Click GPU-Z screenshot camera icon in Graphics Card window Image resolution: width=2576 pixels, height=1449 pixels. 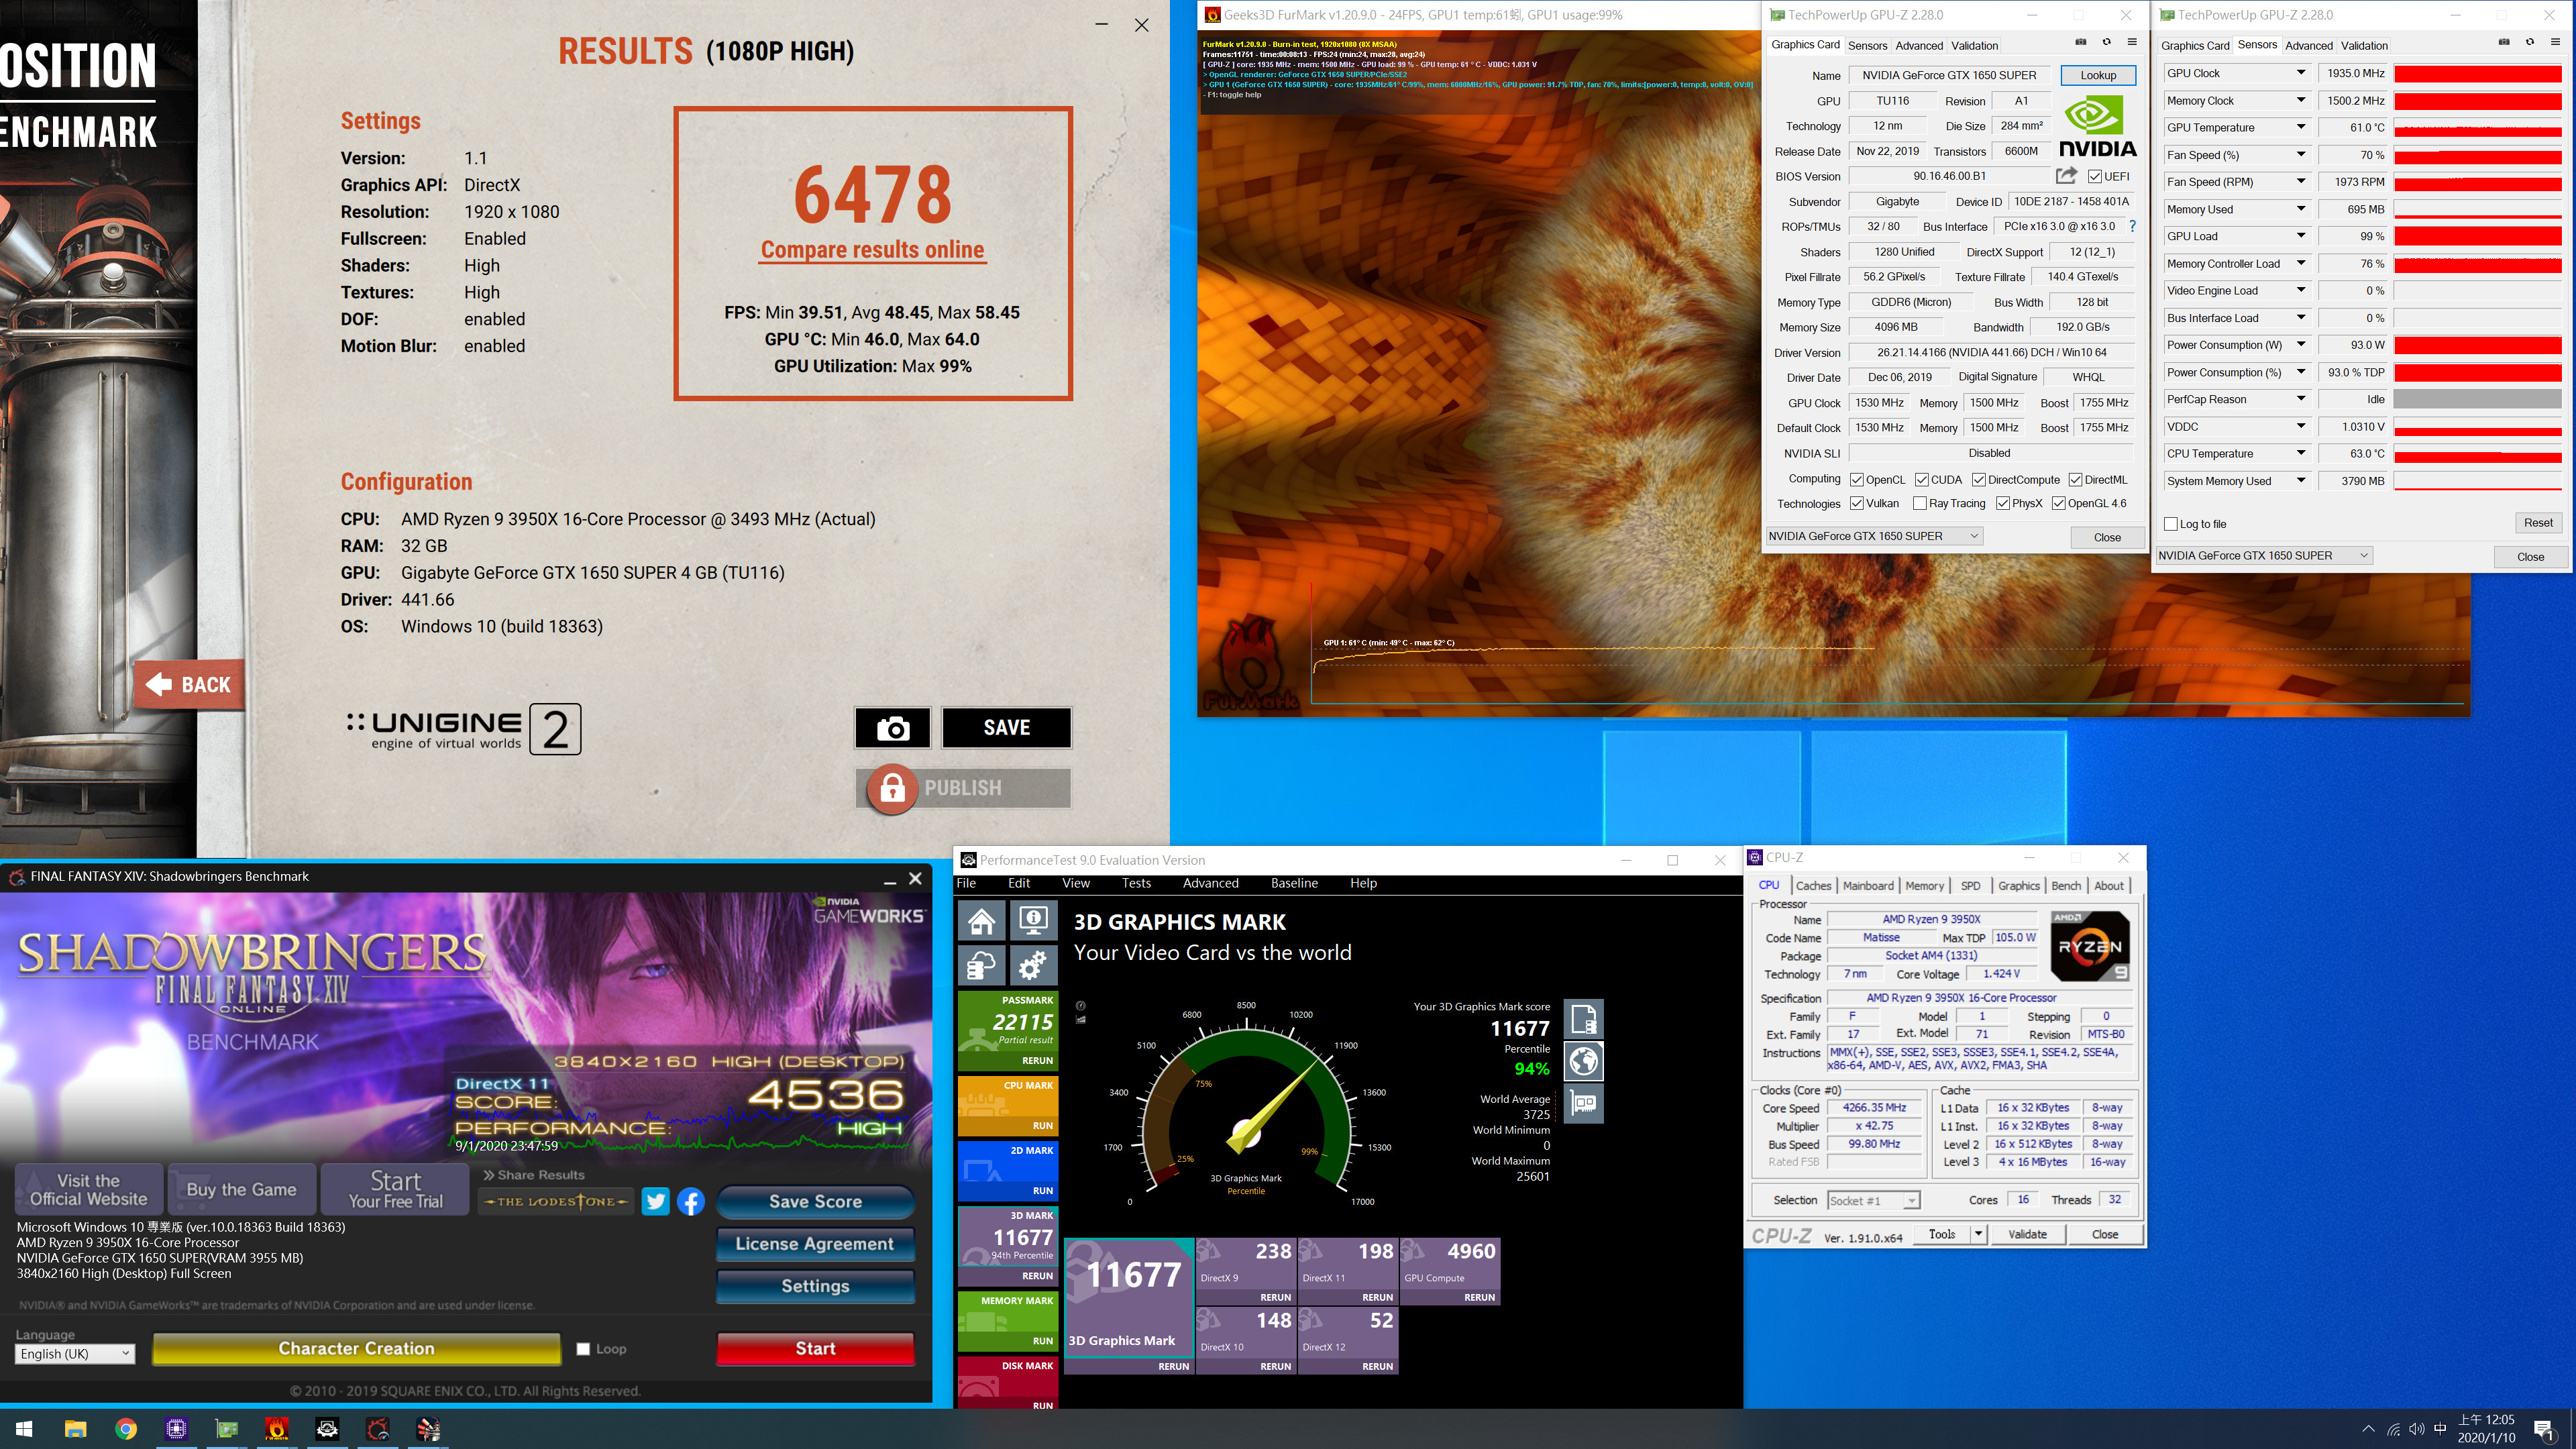(2080, 42)
